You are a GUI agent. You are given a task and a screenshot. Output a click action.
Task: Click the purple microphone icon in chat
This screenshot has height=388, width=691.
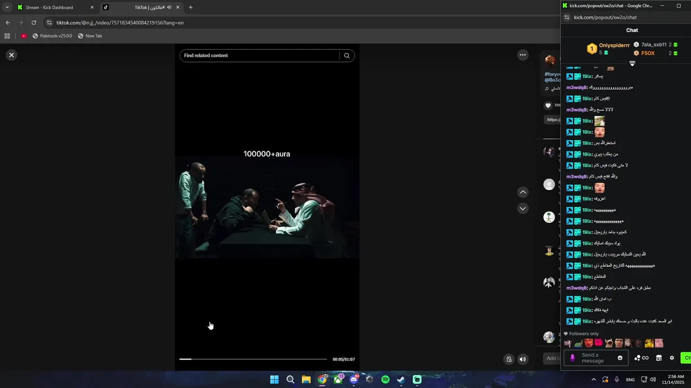tap(573, 358)
